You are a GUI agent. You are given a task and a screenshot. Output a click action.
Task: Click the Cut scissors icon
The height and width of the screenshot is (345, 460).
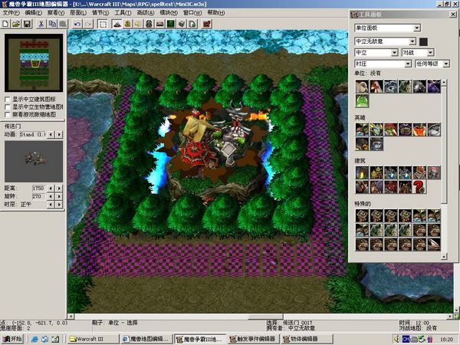(40, 25)
